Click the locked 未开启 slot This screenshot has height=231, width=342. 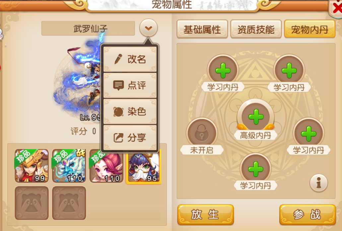tap(202, 133)
